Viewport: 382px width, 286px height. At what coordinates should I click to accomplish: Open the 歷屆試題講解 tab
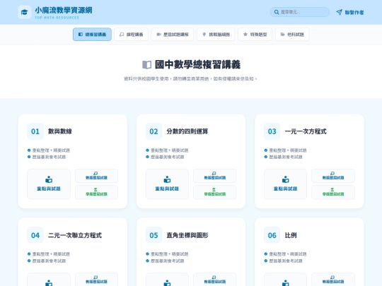click(x=173, y=35)
